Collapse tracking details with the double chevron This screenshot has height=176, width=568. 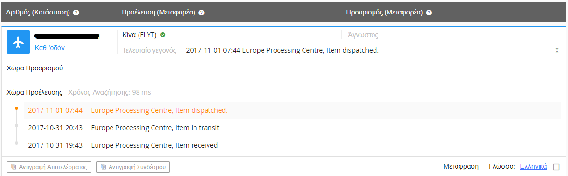[x=557, y=50]
